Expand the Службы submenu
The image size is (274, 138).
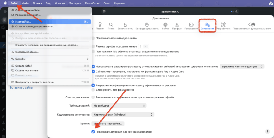pyautogui.click(x=50, y=59)
